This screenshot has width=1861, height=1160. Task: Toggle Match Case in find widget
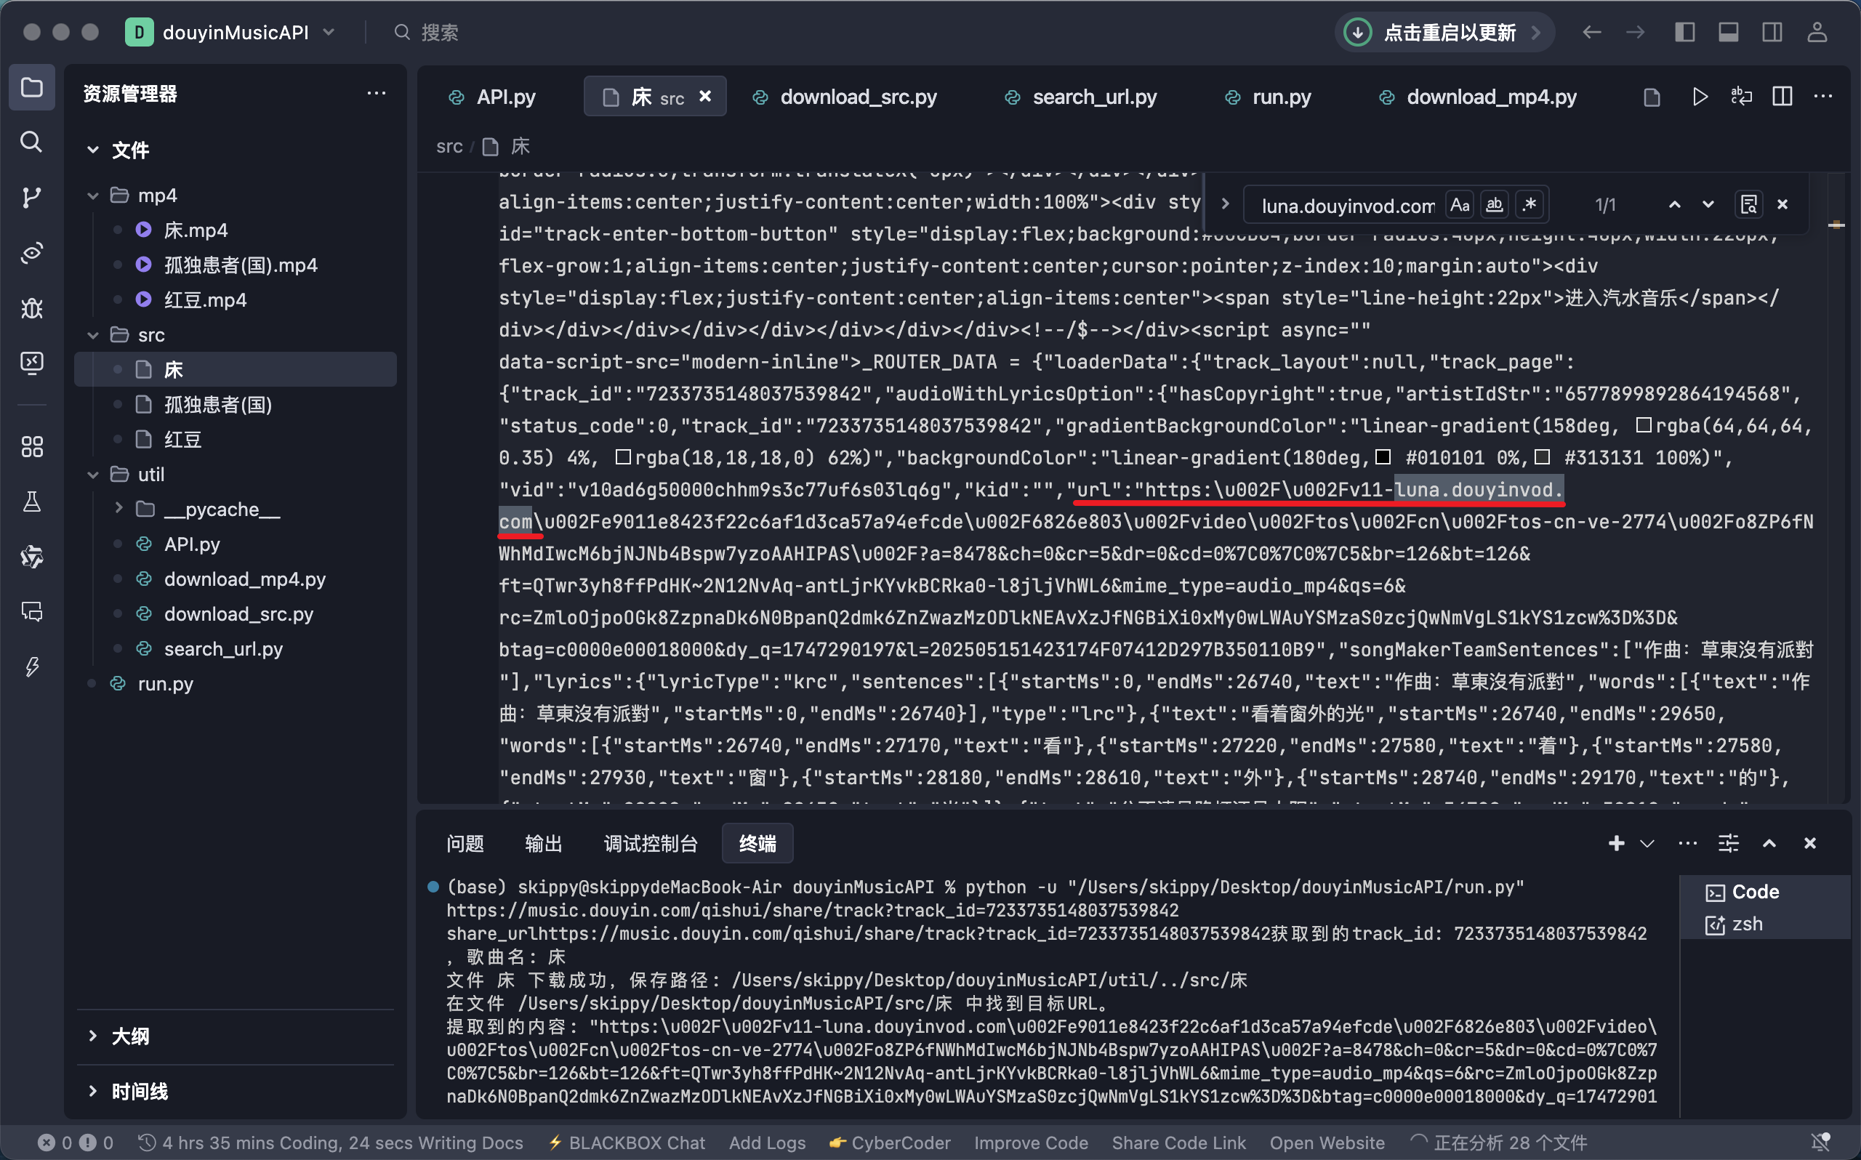point(1459,205)
